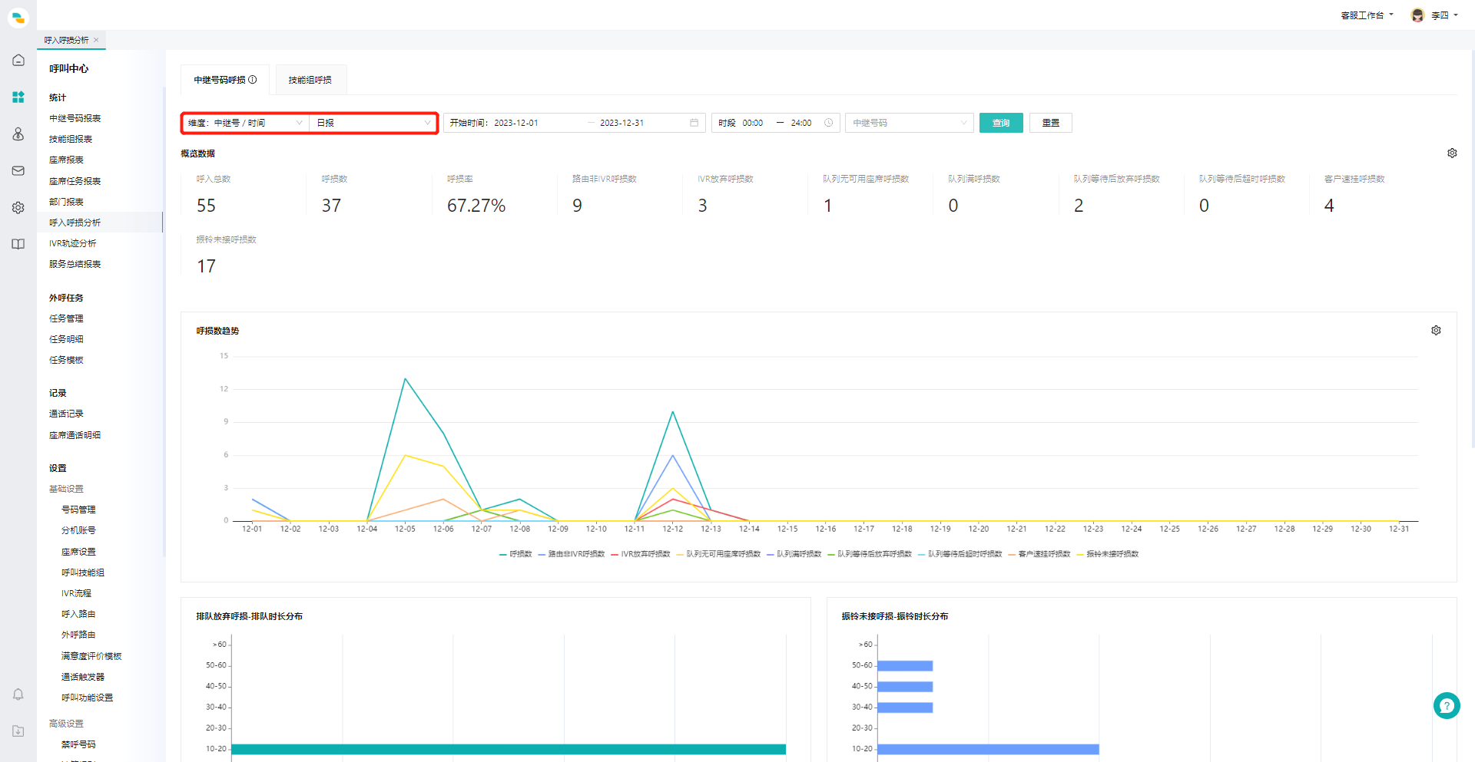The width and height of the screenshot is (1475, 762).
Task: Open the floating help question-mark button
Action: point(1447,706)
